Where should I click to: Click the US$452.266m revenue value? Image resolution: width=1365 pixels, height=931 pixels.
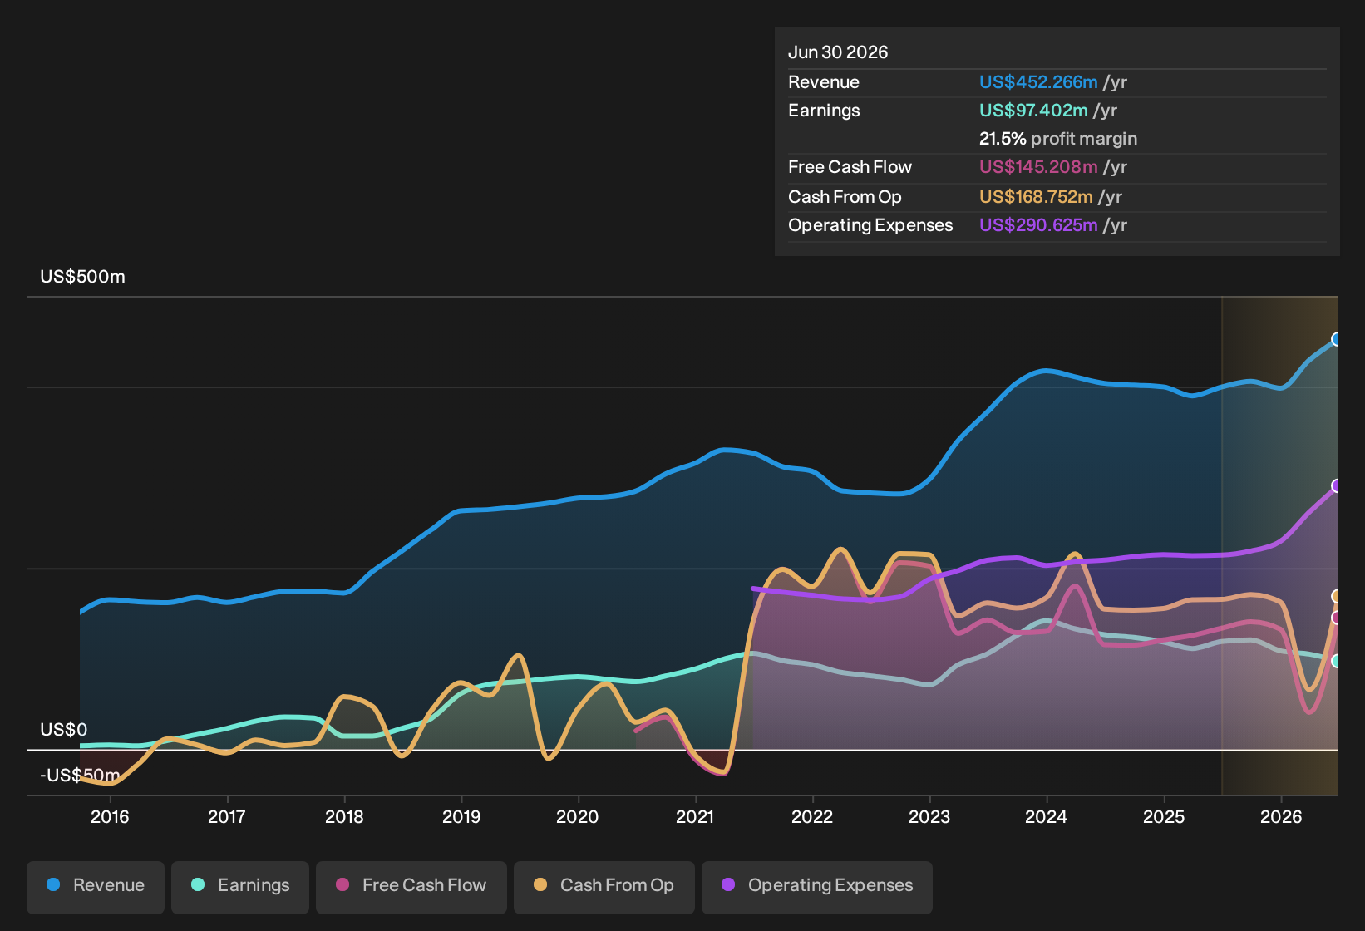tap(1038, 82)
